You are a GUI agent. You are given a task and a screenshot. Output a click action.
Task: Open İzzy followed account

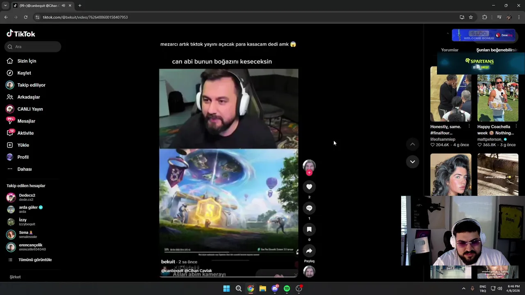pos(27,222)
